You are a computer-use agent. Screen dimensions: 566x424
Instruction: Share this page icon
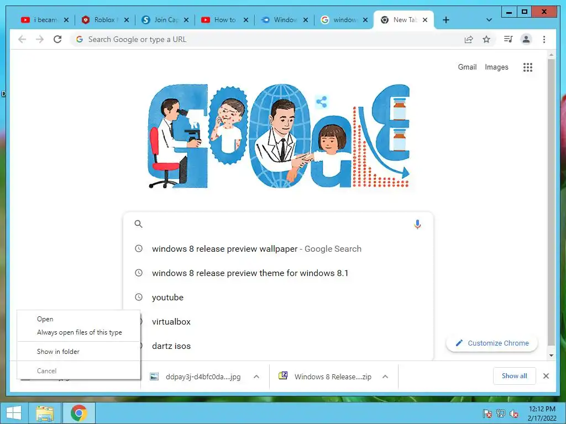(x=469, y=39)
